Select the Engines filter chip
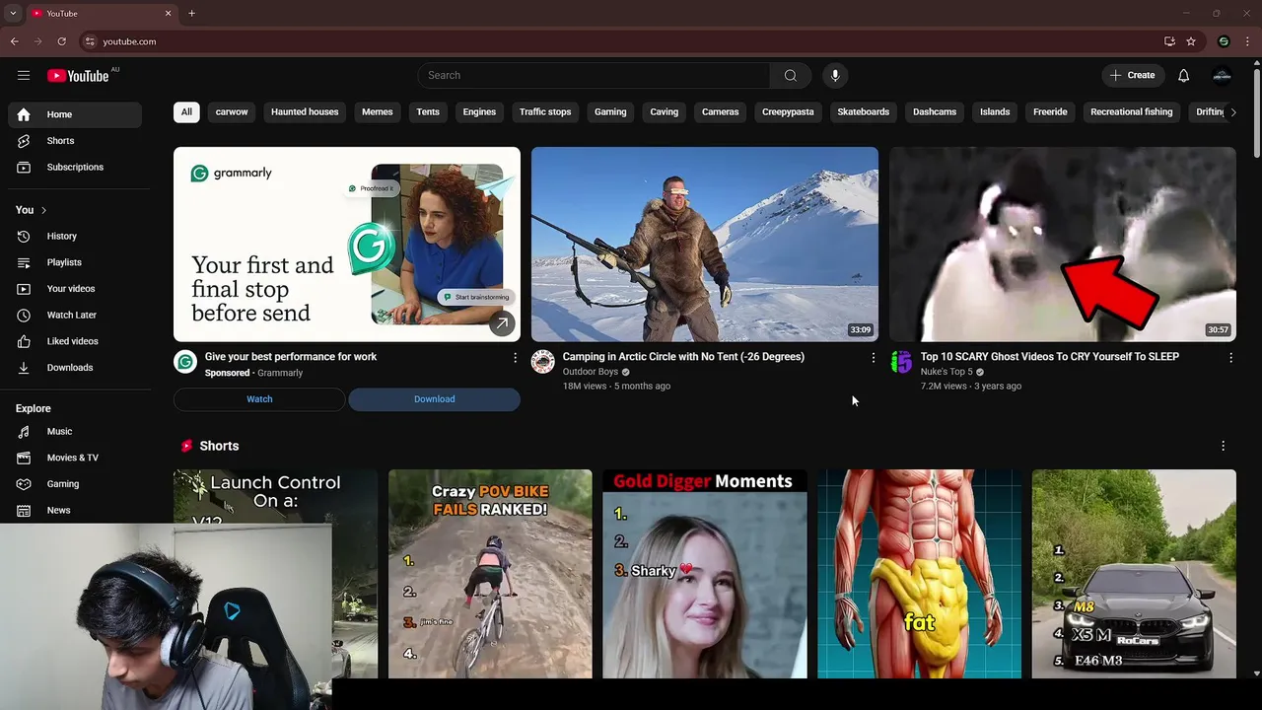1262x710 pixels. click(479, 112)
